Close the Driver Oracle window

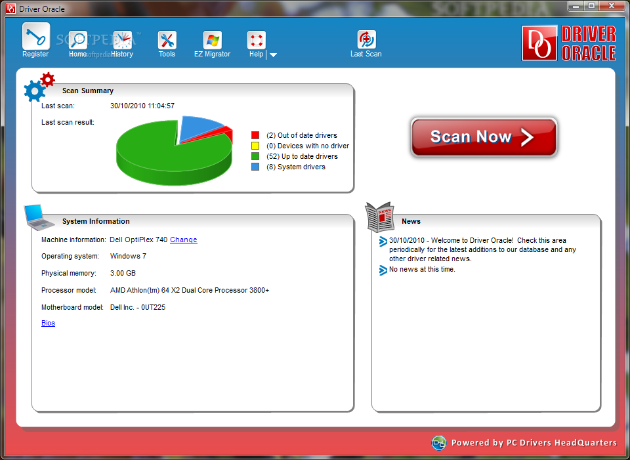click(x=611, y=6)
